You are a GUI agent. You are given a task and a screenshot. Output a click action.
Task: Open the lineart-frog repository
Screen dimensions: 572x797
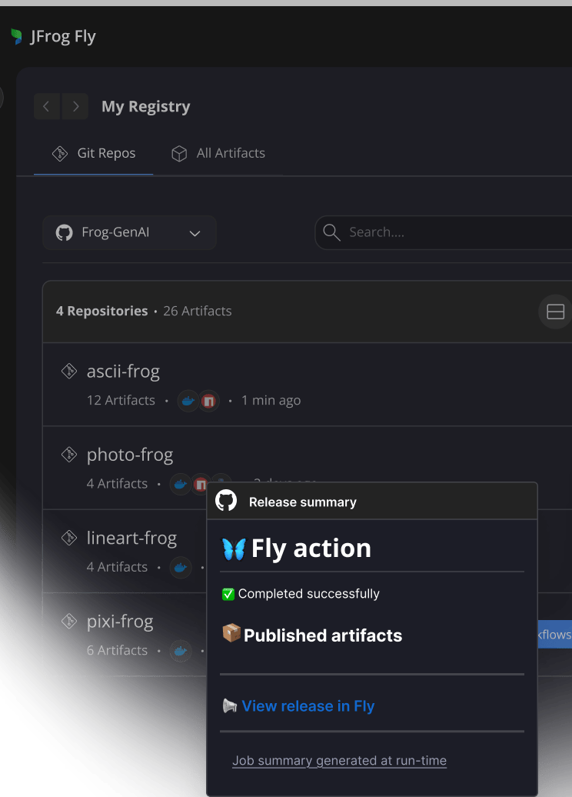131,538
